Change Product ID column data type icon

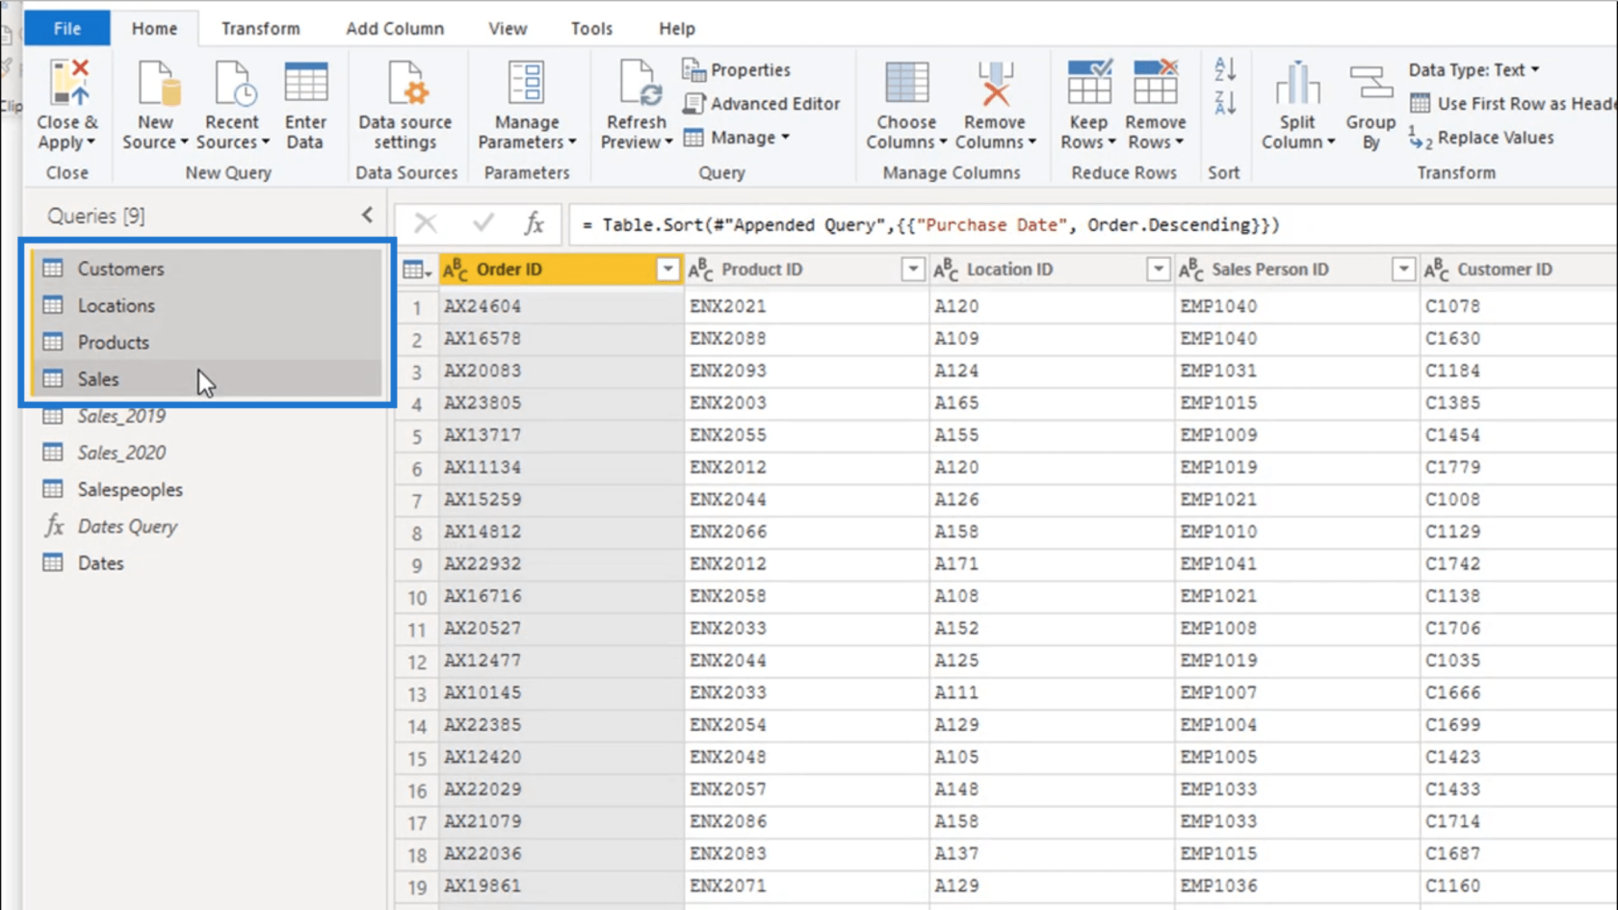pyautogui.click(x=701, y=270)
